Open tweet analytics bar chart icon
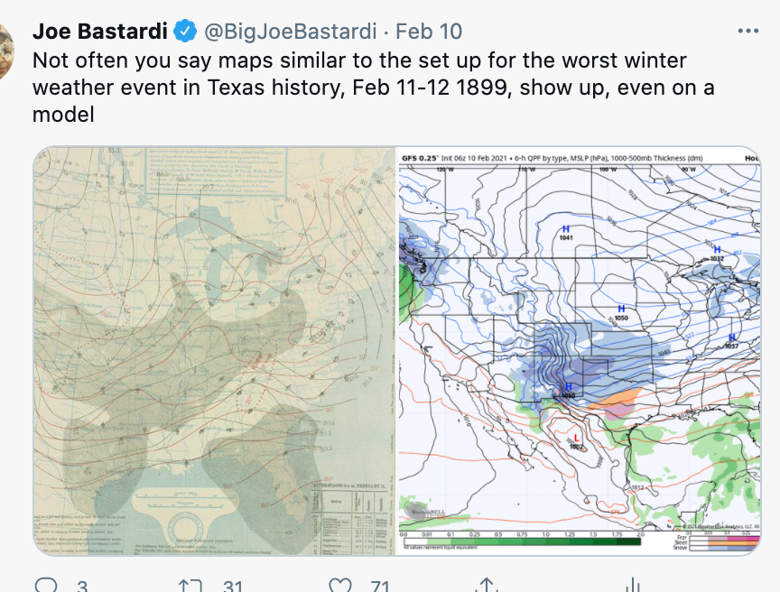 pos(635,586)
